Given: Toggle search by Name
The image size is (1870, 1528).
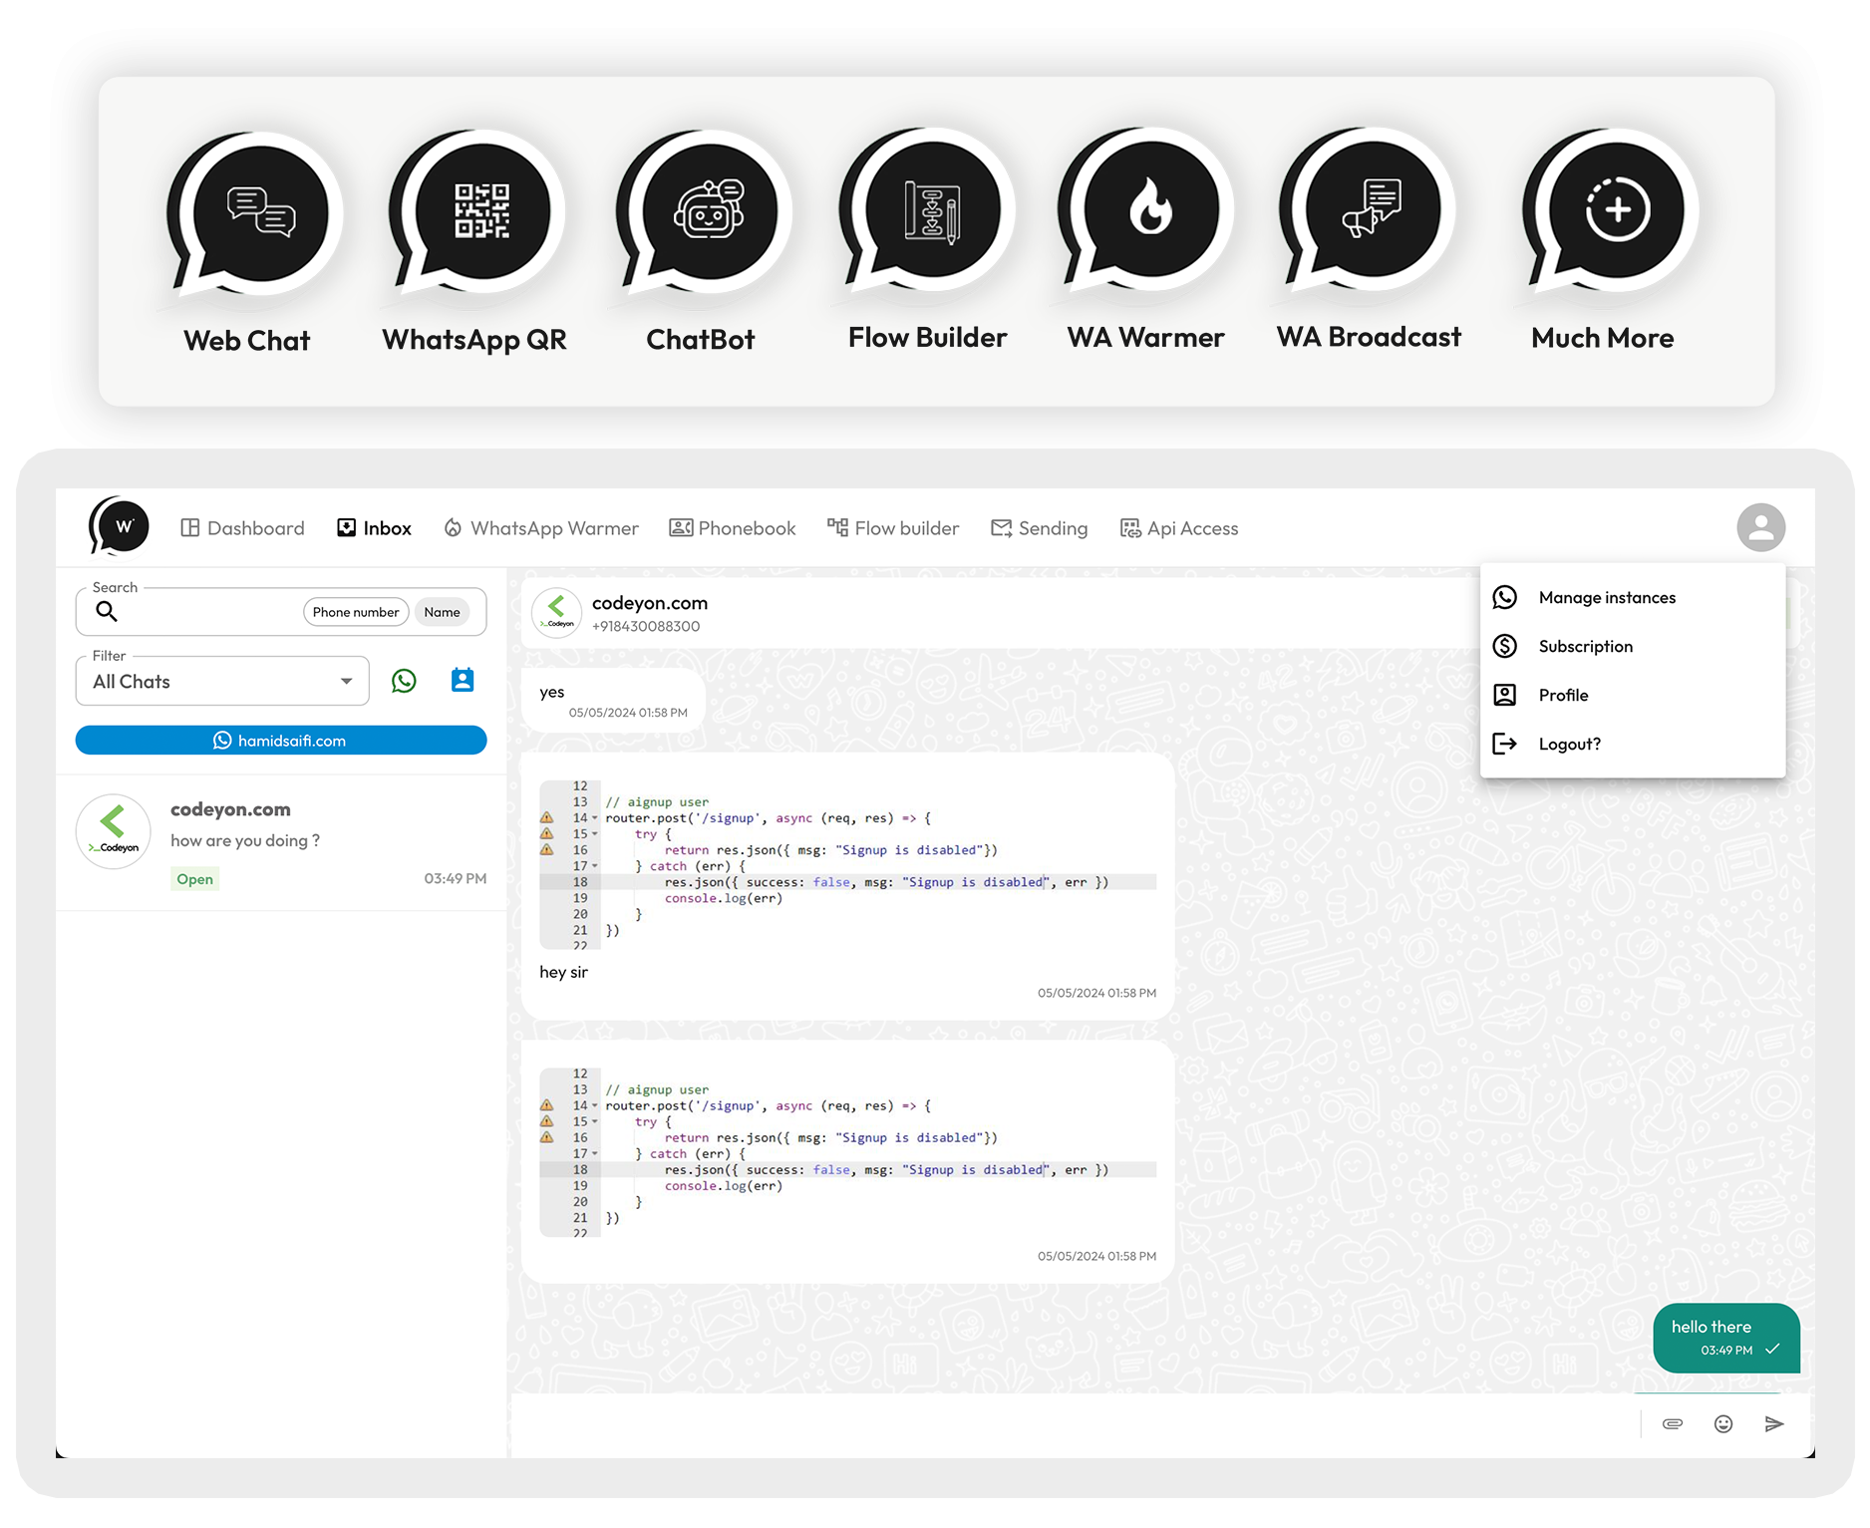Looking at the screenshot, I should [442, 611].
